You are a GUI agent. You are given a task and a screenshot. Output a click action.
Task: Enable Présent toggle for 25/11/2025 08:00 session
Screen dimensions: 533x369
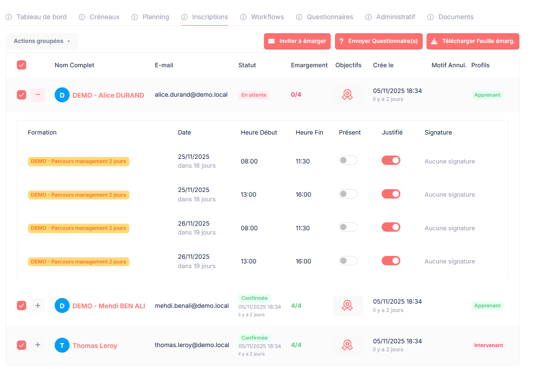[x=348, y=160]
